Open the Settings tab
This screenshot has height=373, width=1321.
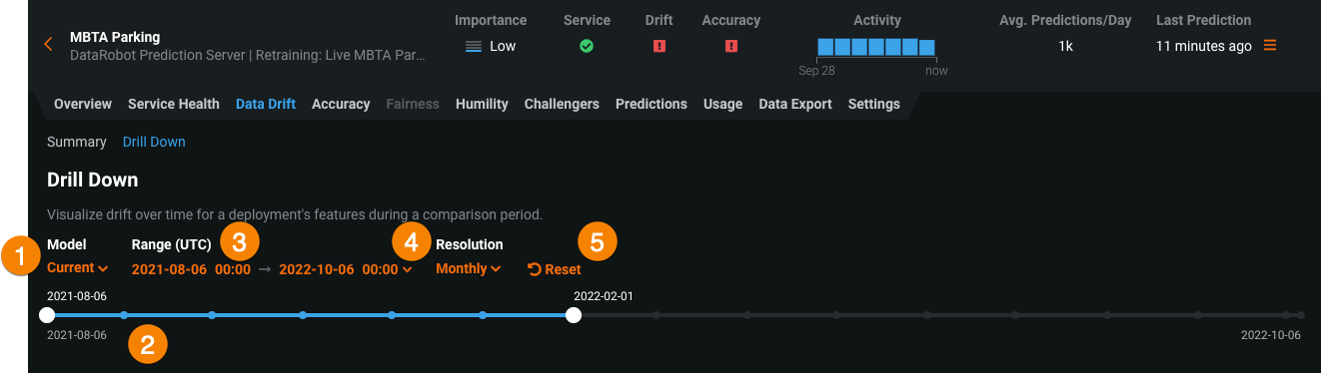874,104
